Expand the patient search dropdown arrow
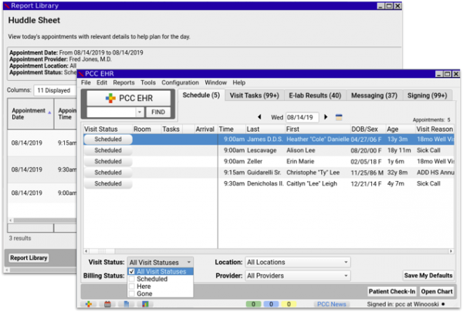Viewport: 463px width, 312px height. click(140, 112)
